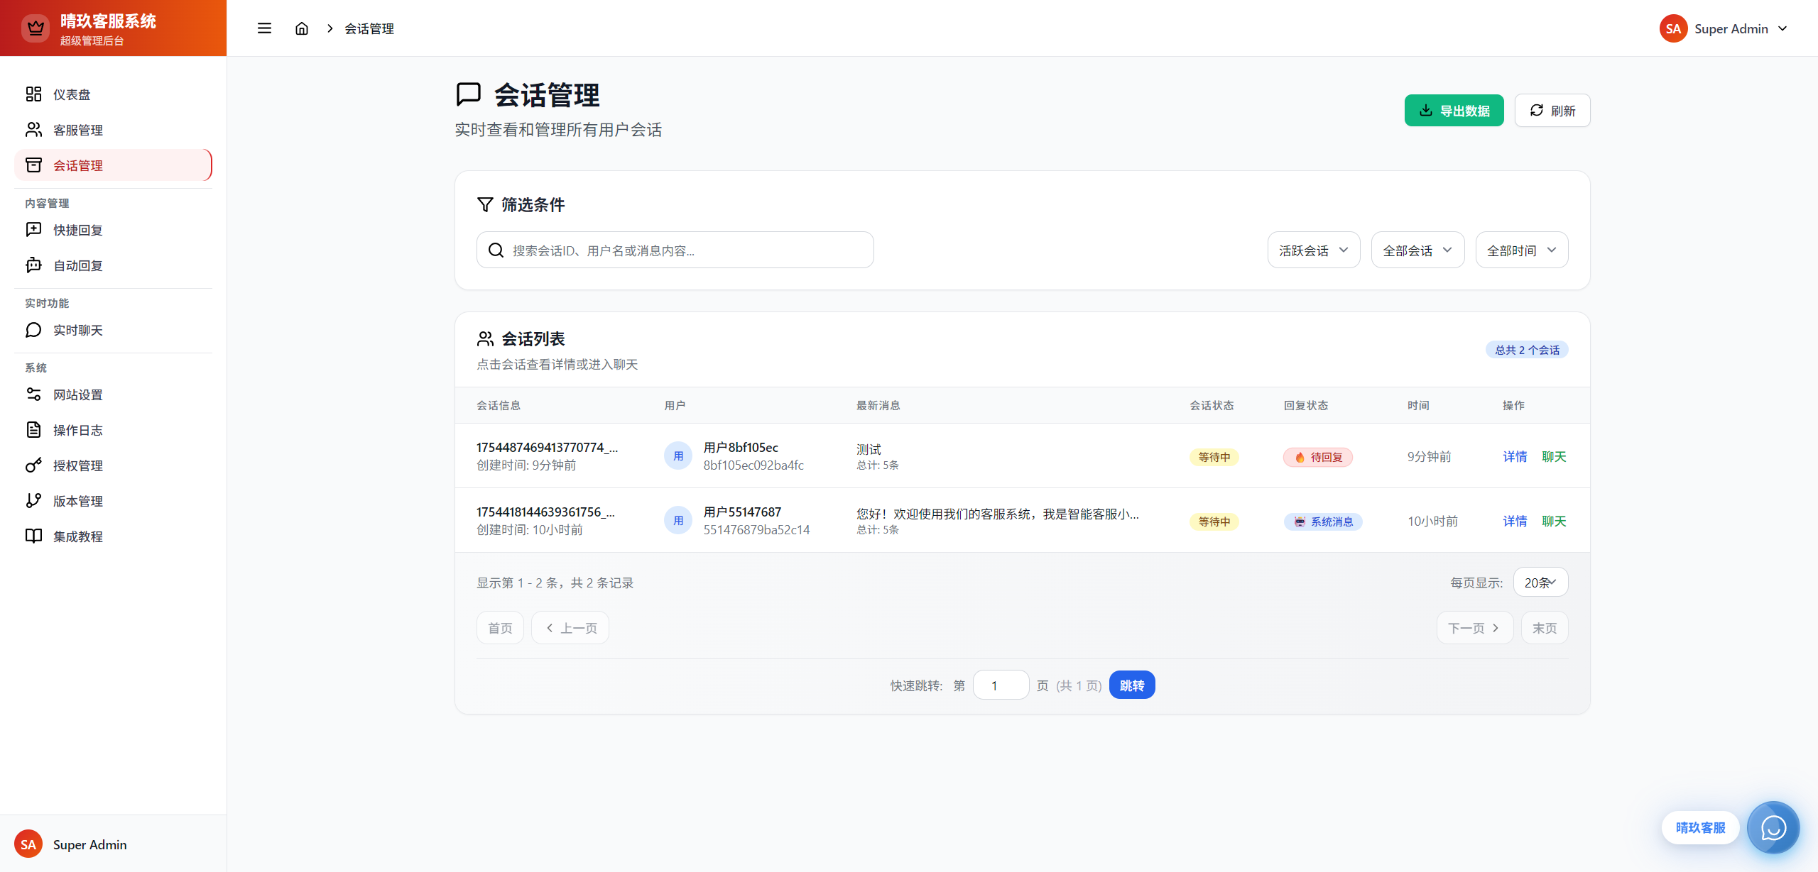Change the 20条 per-page selector
This screenshot has height=872, width=1818.
pos(1540,583)
